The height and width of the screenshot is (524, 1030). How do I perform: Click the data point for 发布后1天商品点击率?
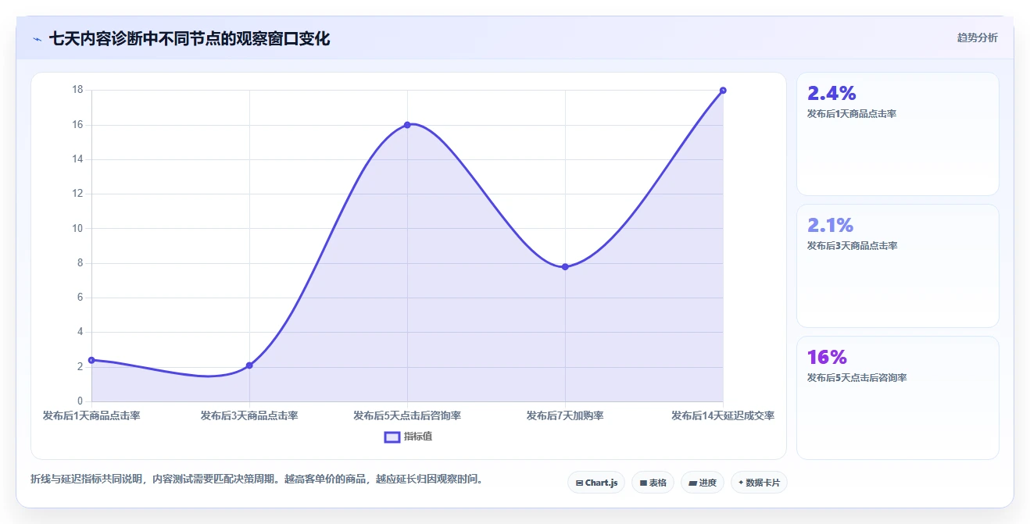pos(91,360)
